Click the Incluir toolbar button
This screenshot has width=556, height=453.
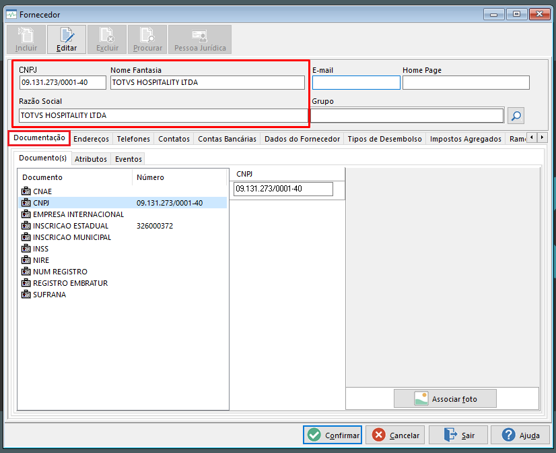(x=26, y=39)
